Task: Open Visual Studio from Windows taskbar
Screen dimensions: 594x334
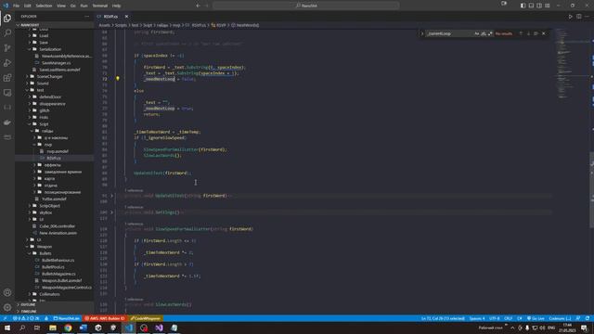Action: 159,328
